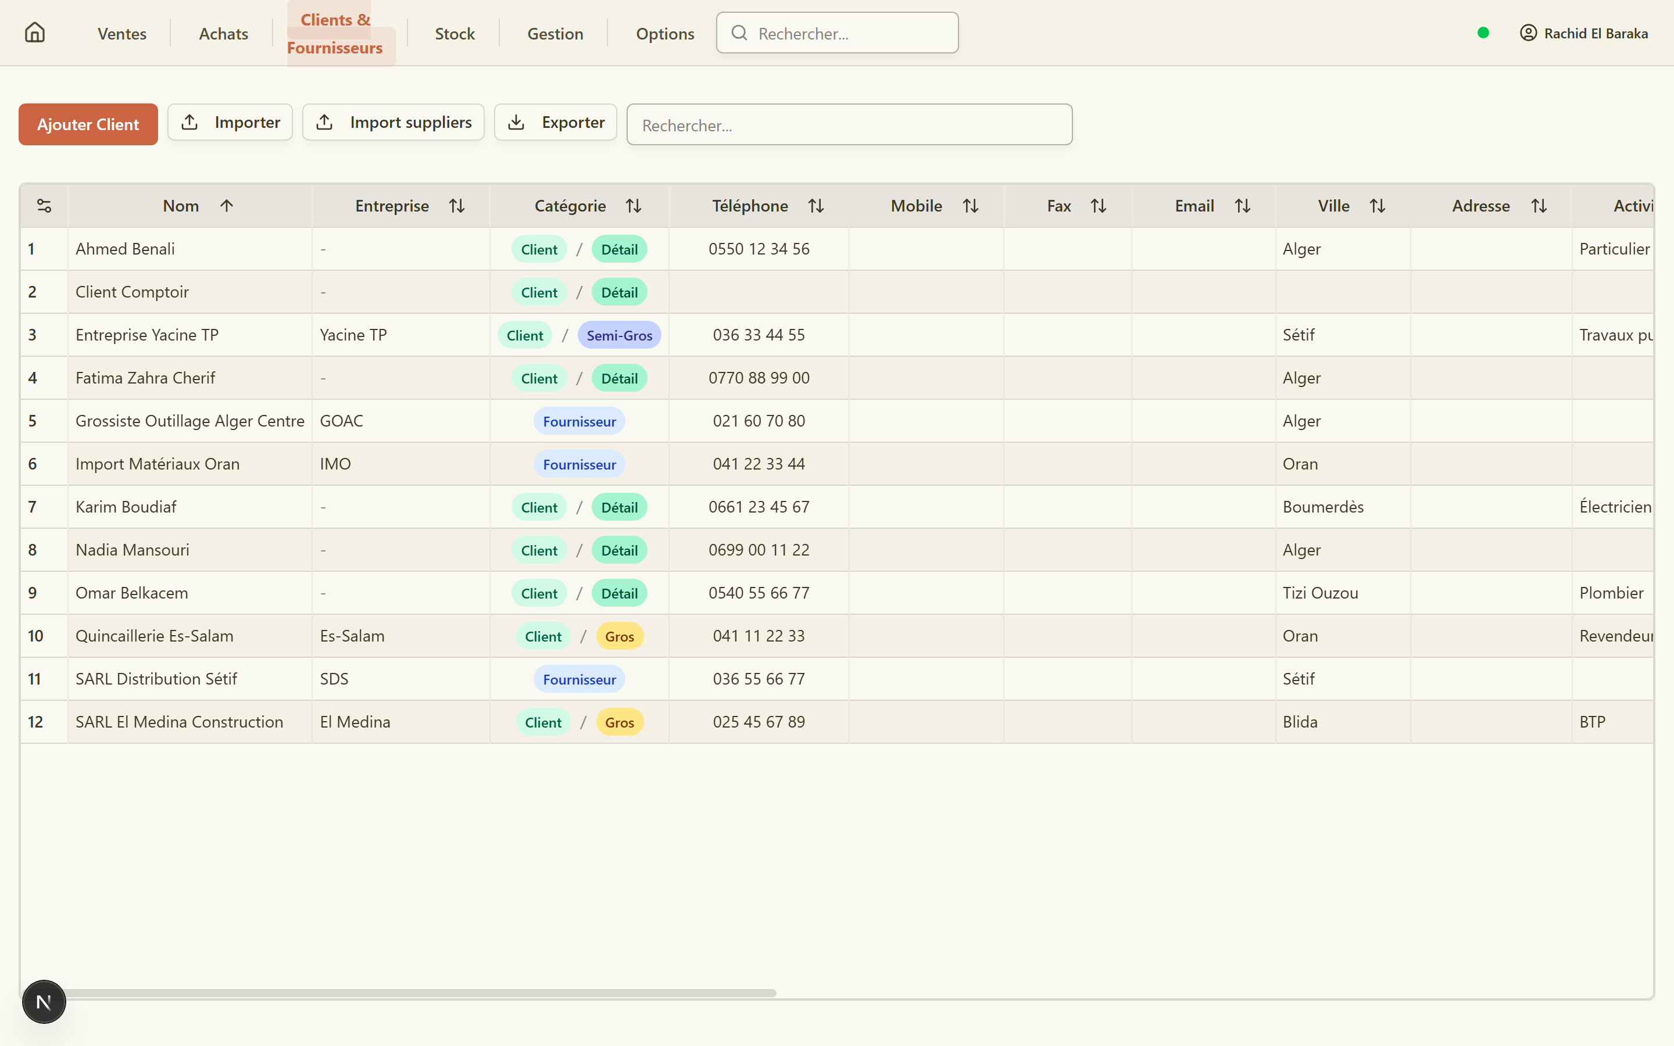Select the Quincaillerie Es-Salam row
Screen dimensions: 1674x1046
click(x=837, y=636)
